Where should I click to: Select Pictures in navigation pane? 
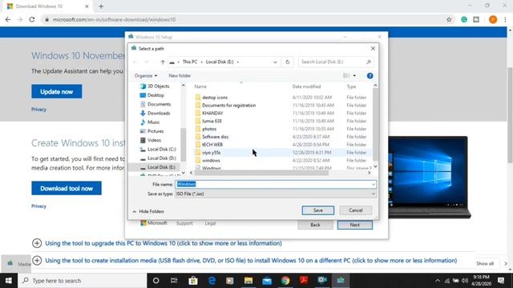click(x=156, y=131)
